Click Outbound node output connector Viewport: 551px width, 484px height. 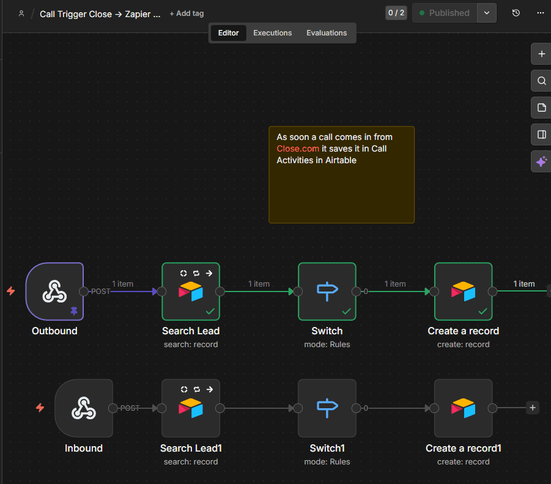84,291
